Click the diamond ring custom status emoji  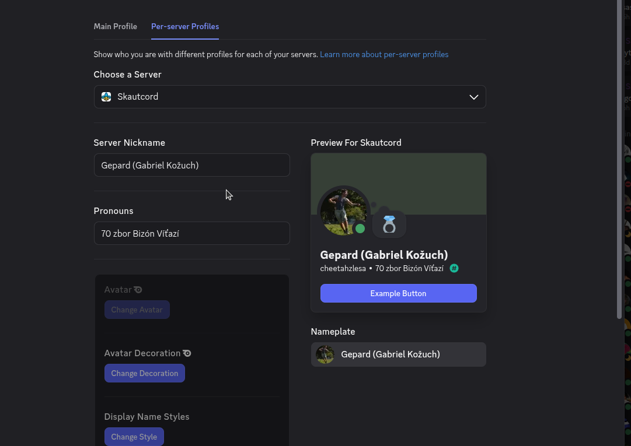tap(389, 223)
